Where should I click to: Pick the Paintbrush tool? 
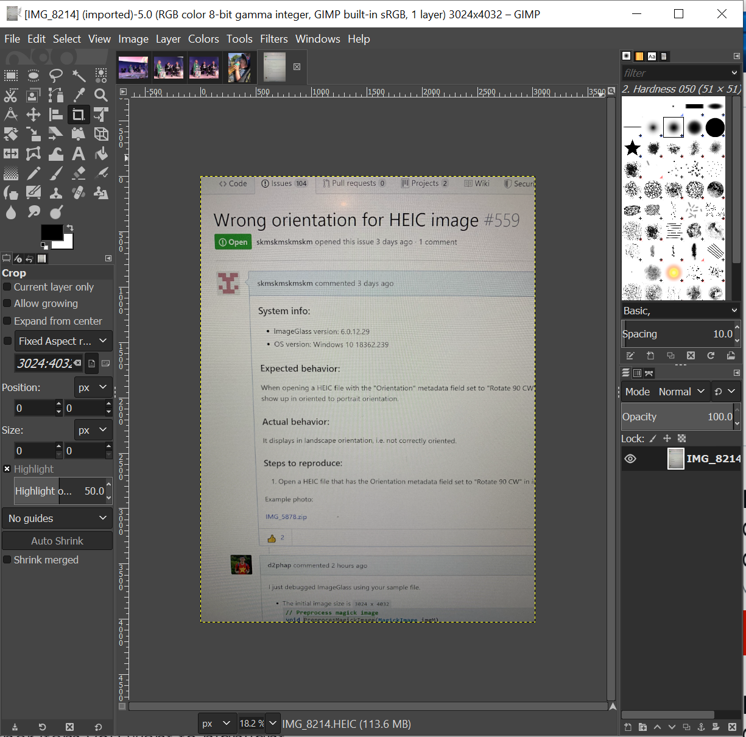[56, 173]
